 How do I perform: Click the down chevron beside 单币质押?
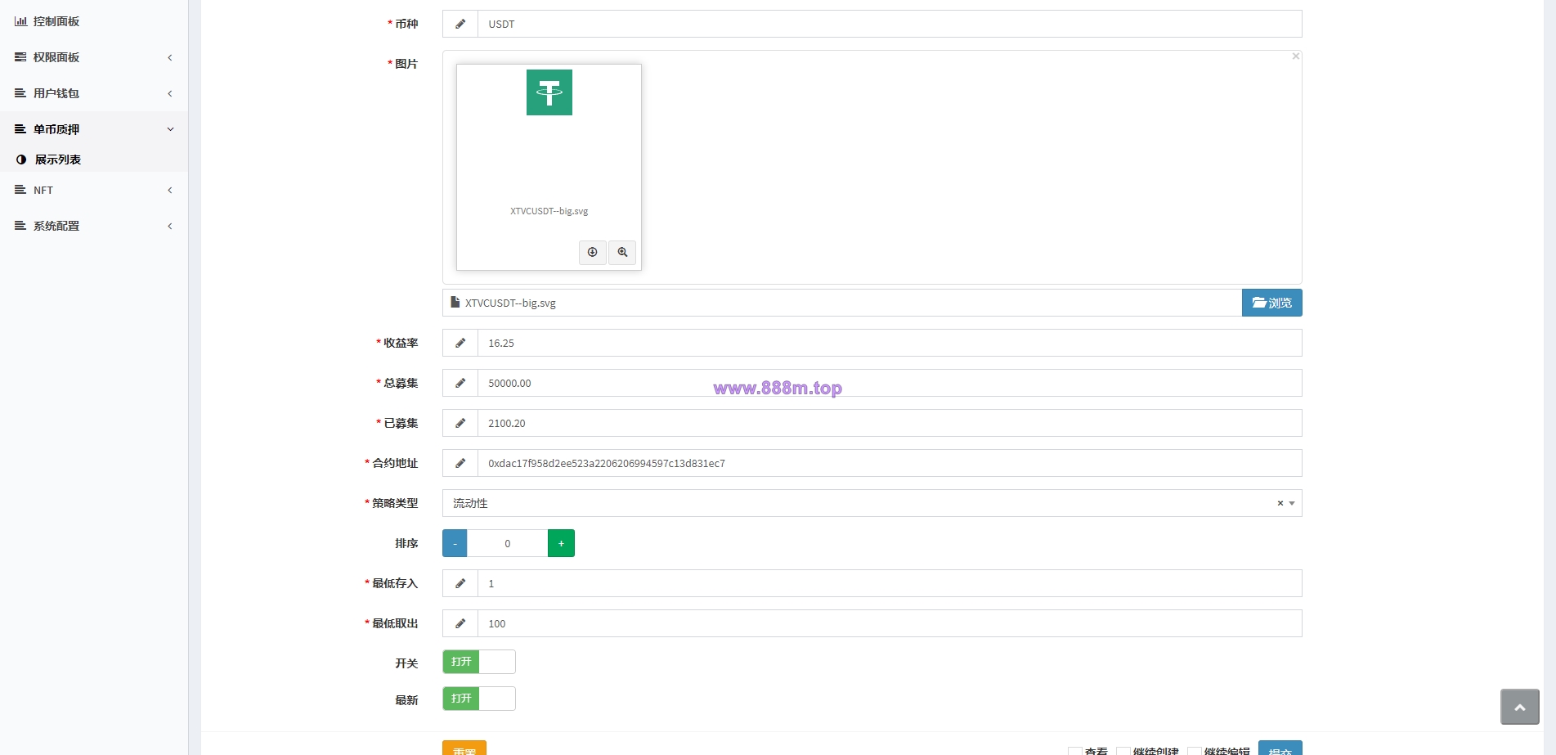[170, 129]
